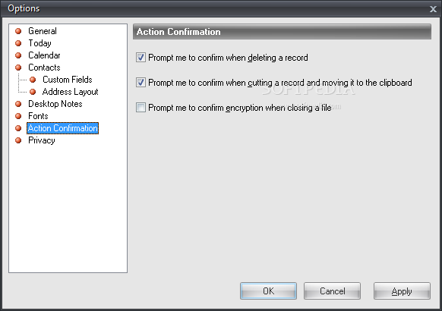Image resolution: width=442 pixels, height=311 pixels.
Task: Click the Apply button
Action: click(x=402, y=291)
